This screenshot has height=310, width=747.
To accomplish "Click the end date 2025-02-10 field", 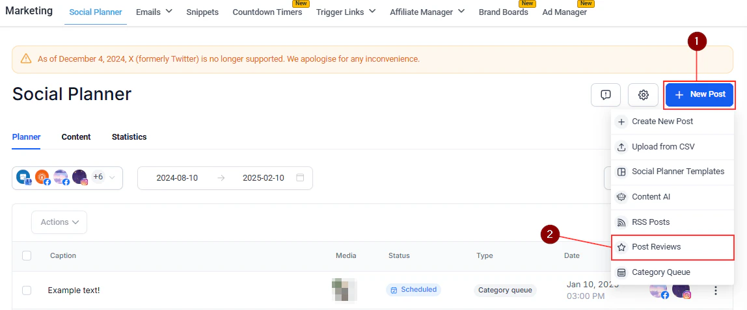I will pyautogui.click(x=263, y=178).
